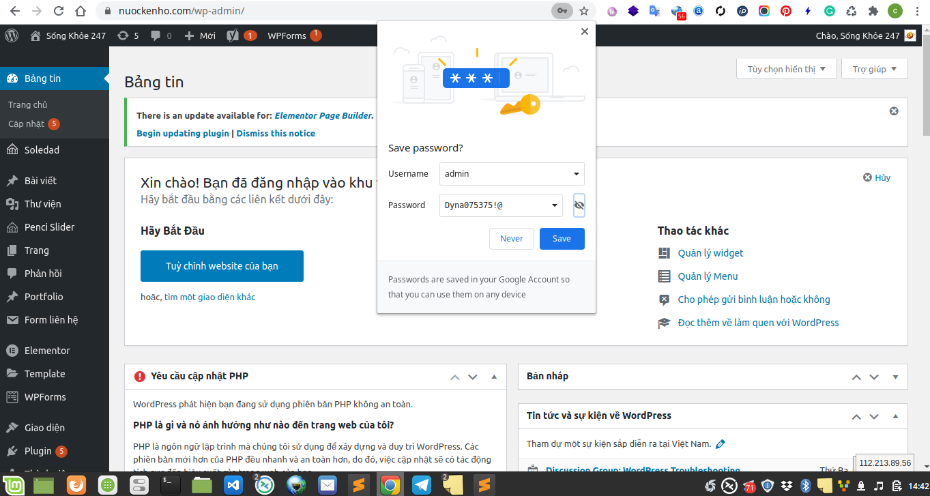
Task: Click Dismiss this notice link
Action: [x=276, y=133]
